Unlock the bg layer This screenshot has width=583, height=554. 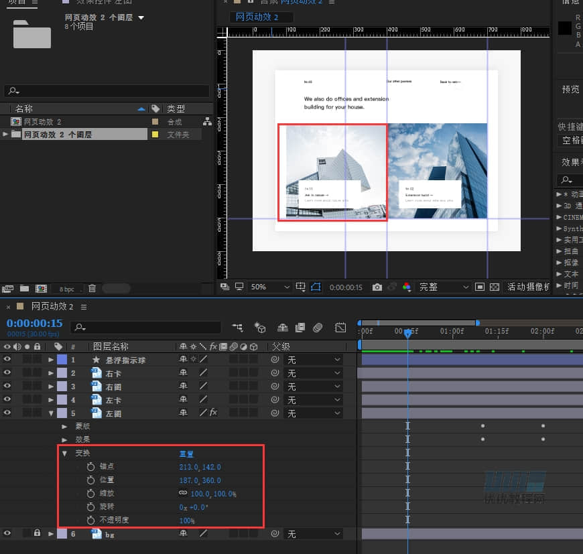(37, 534)
